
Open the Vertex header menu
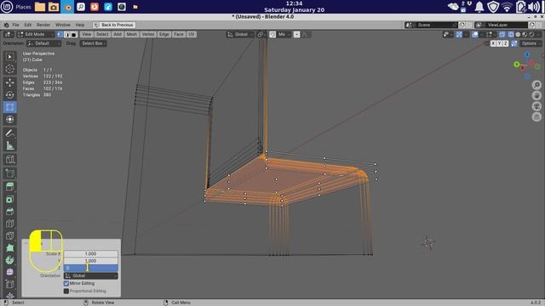pyautogui.click(x=147, y=34)
